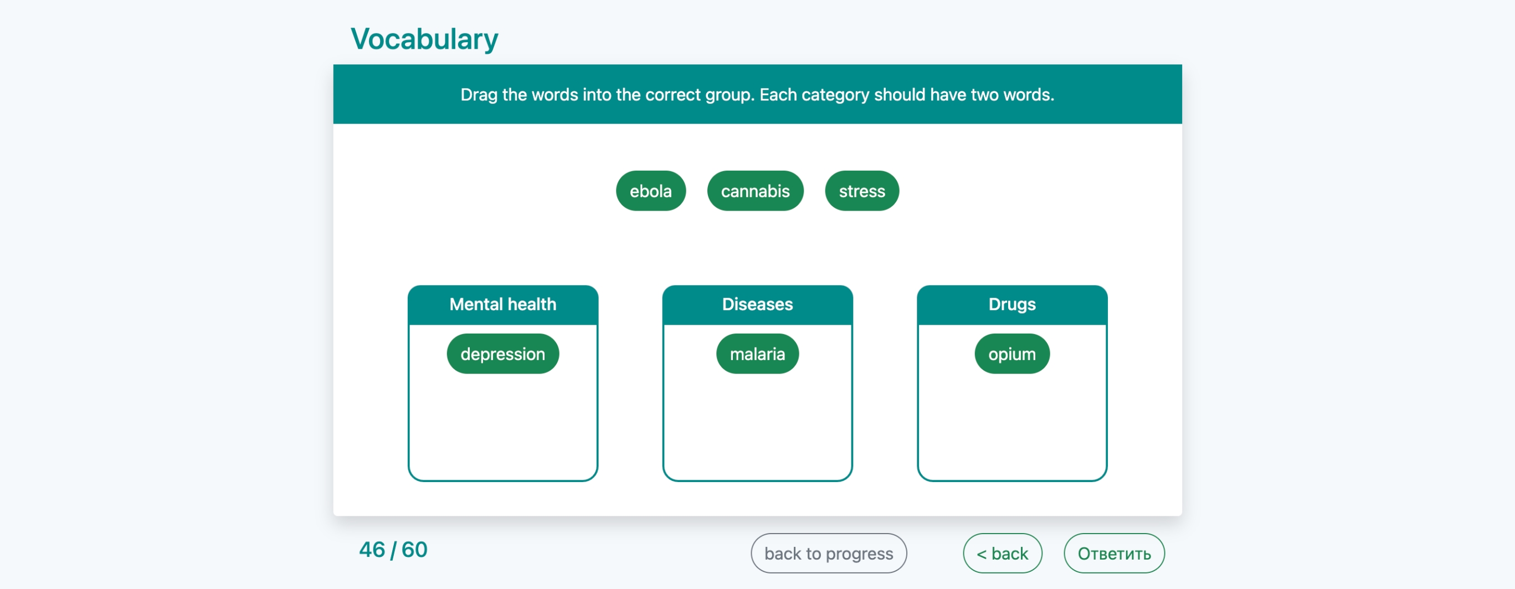Select the cannabis word chip

tap(755, 191)
